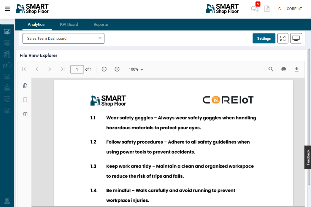
Task: Click the page number input field
Action: click(77, 69)
